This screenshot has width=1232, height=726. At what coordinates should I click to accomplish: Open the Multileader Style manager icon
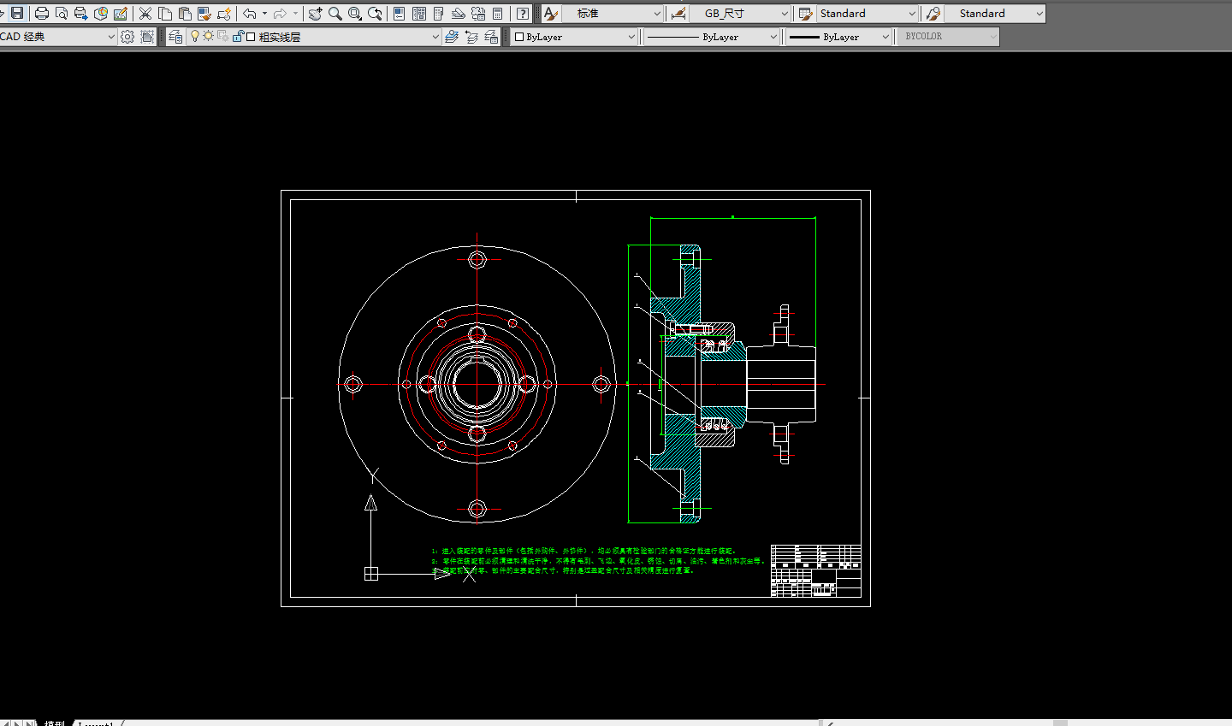(933, 14)
